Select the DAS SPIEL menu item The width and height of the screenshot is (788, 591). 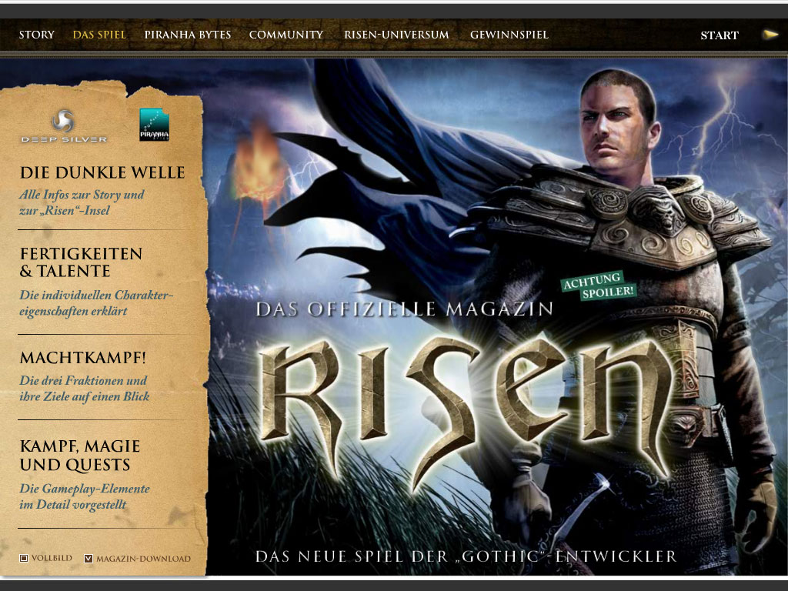pyautogui.click(x=99, y=35)
